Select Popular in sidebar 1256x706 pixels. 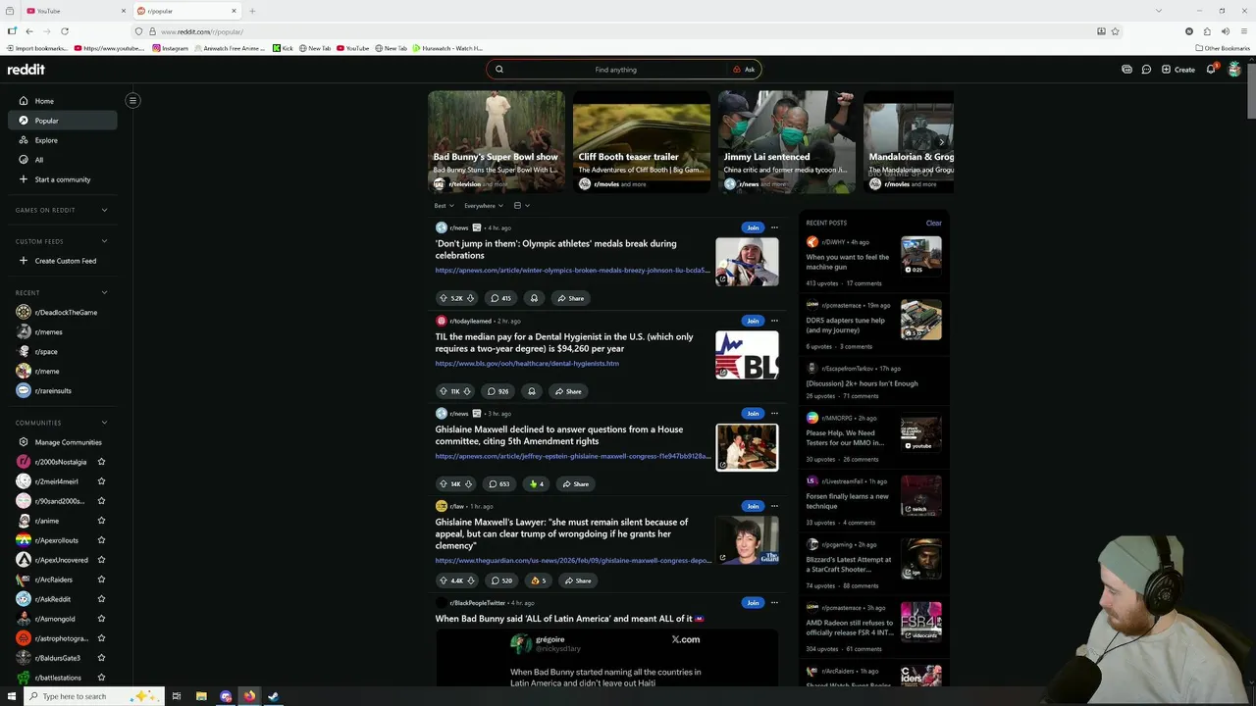point(62,121)
